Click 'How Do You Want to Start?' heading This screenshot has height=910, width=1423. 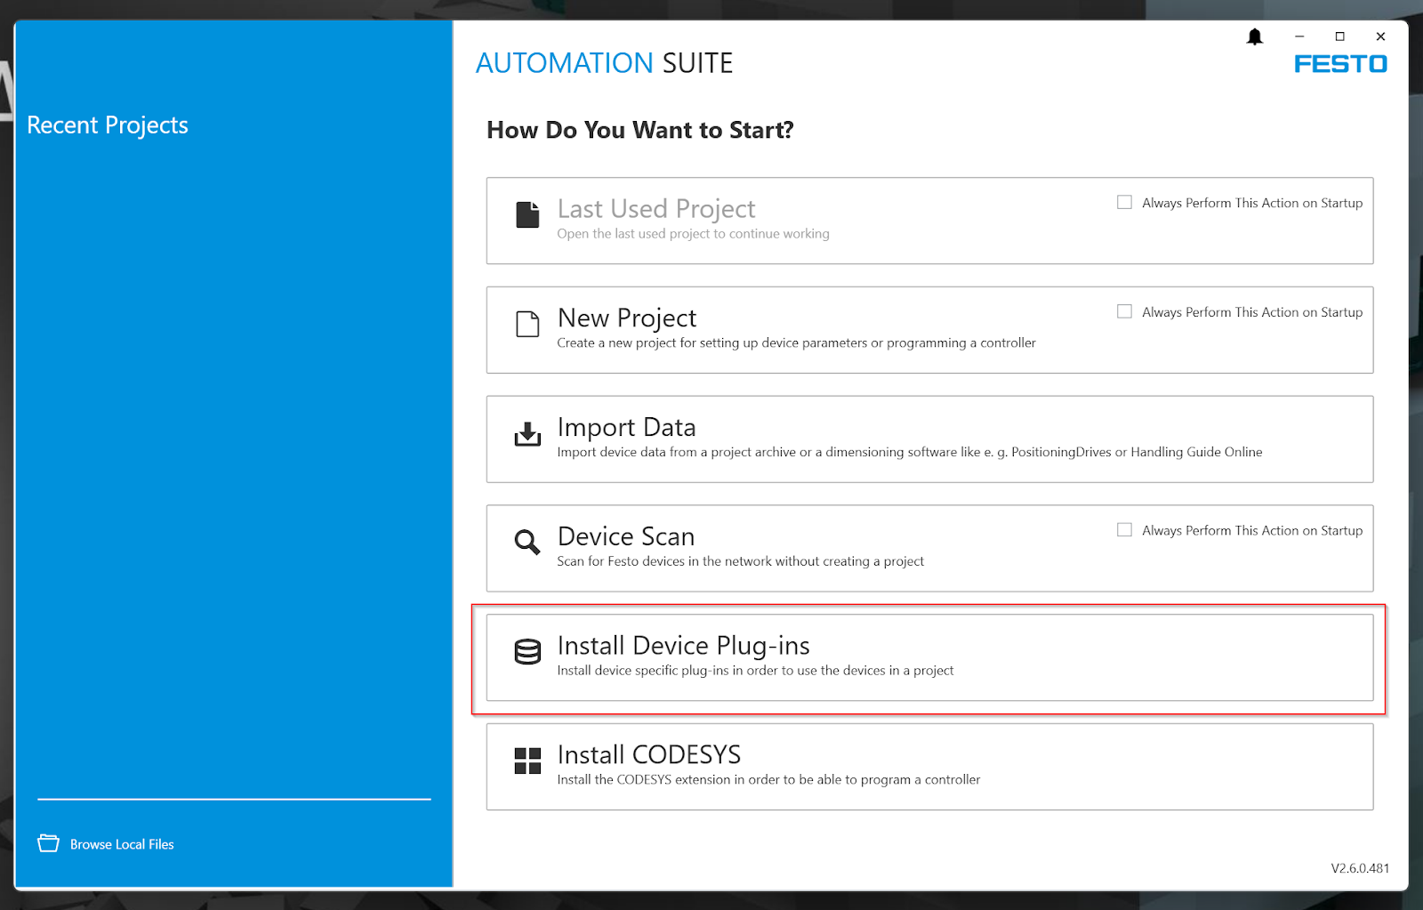640,130
